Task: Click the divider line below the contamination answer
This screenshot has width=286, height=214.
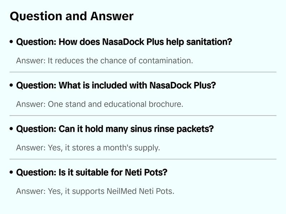Action: point(143,72)
